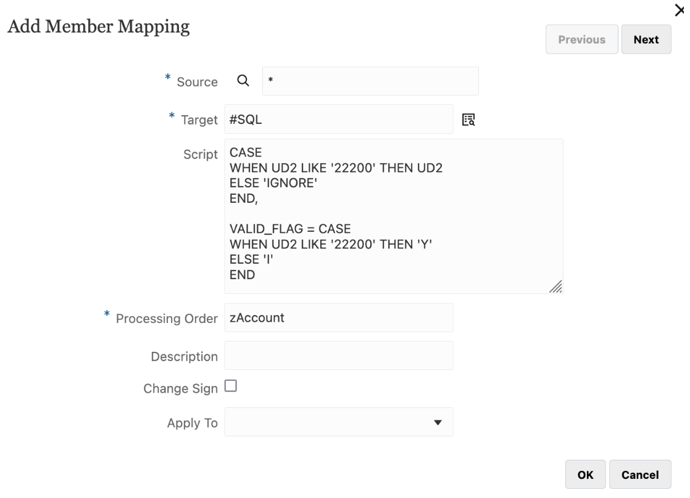The width and height of the screenshot is (690, 498).
Task: Click the disabled Previous button
Action: click(x=581, y=39)
